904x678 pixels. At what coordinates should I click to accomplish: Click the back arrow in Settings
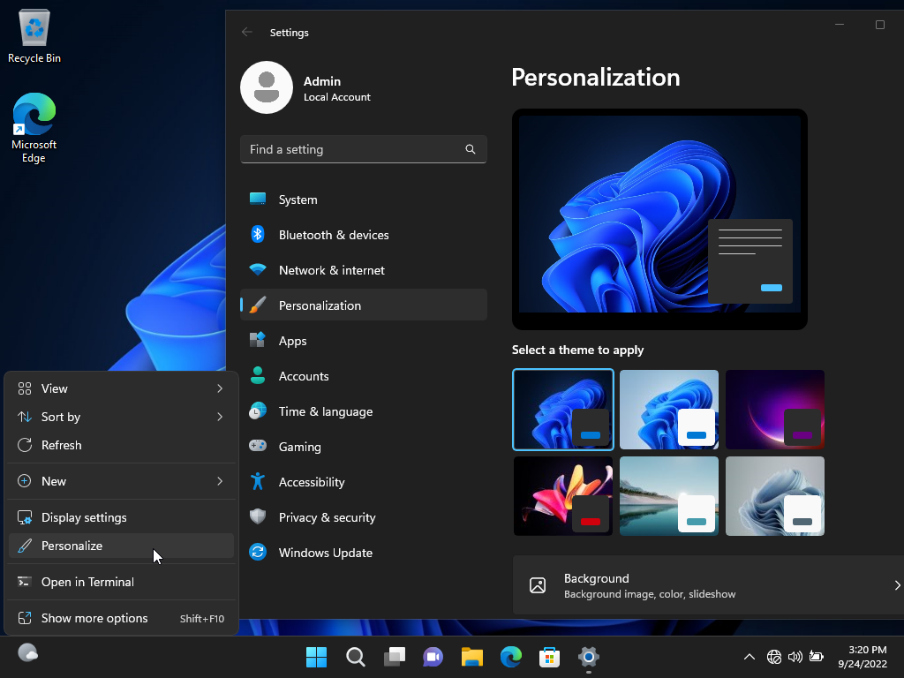coord(247,33)
